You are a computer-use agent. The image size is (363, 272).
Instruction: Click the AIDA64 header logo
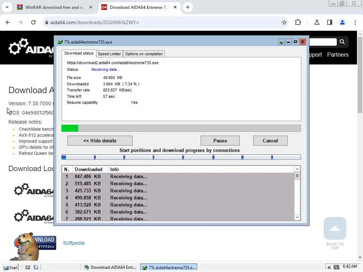tap(31, 47)
